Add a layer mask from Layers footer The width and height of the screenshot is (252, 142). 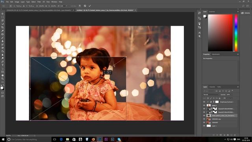tap(220, 135)
